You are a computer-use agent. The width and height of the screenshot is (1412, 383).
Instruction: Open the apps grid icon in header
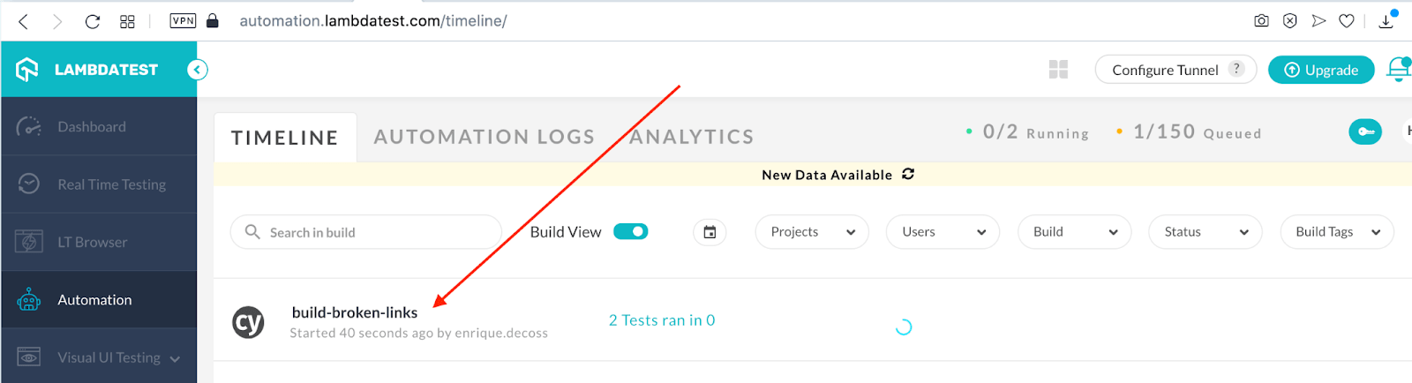pos(1059,70)
